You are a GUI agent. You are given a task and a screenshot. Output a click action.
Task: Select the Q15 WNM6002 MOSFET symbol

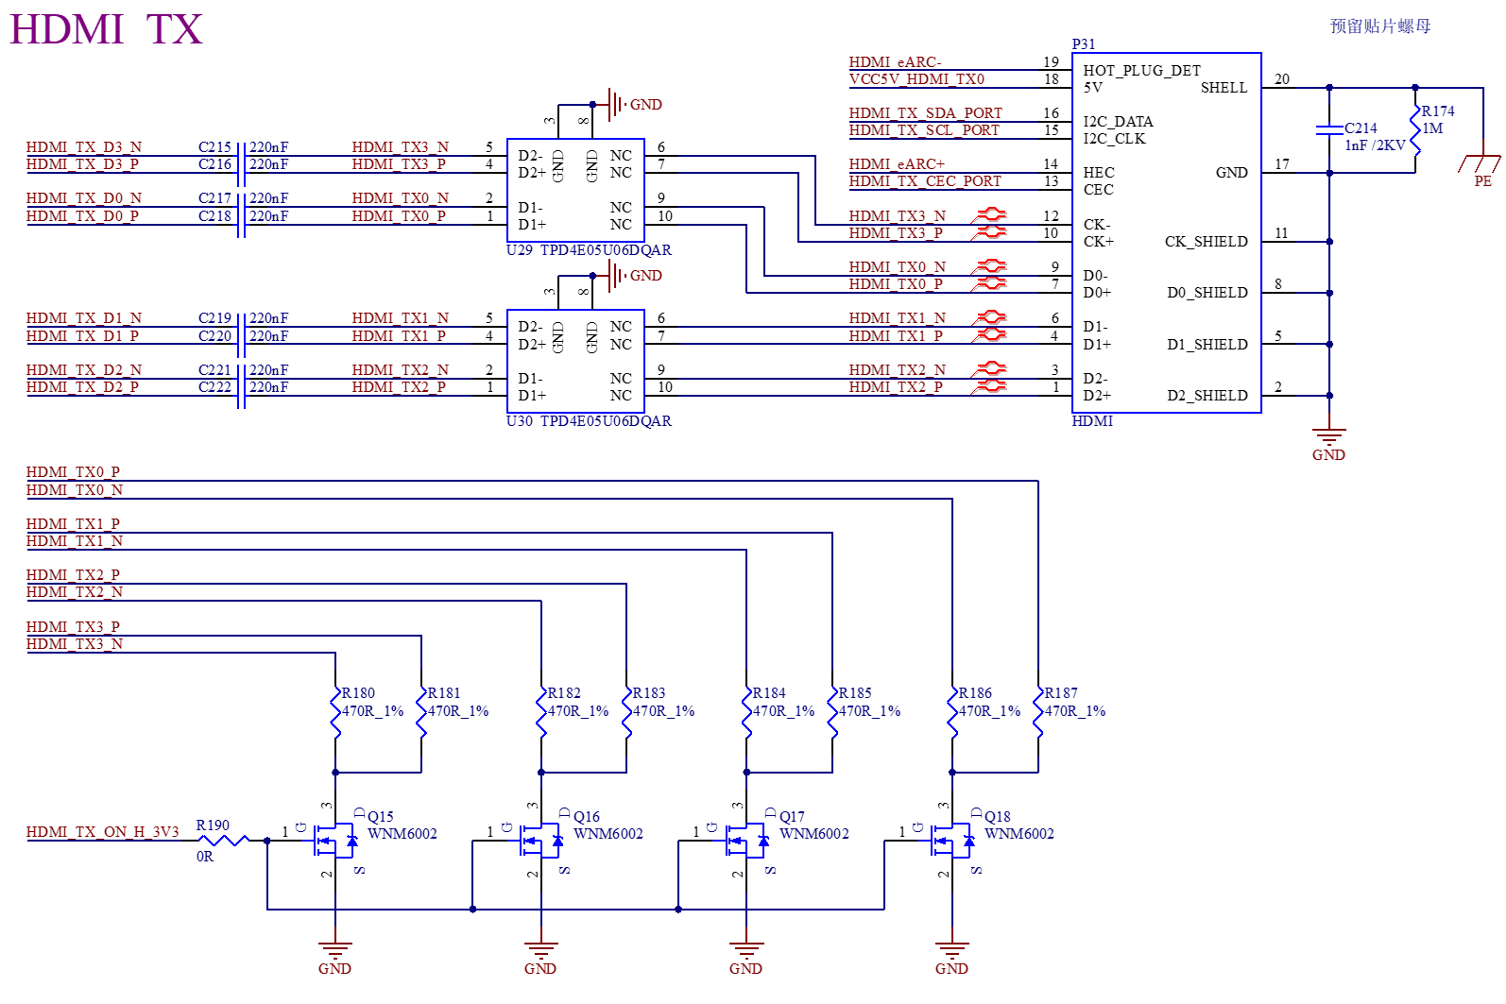(335, 840)
